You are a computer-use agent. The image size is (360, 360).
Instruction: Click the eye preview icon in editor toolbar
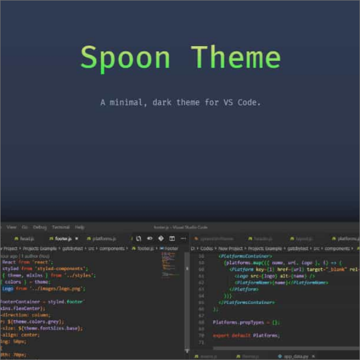pyautogui.click(x=150, y=239)
